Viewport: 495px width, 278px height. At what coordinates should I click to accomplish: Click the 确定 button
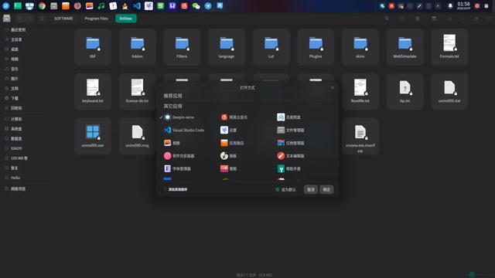tap(326, 189)
